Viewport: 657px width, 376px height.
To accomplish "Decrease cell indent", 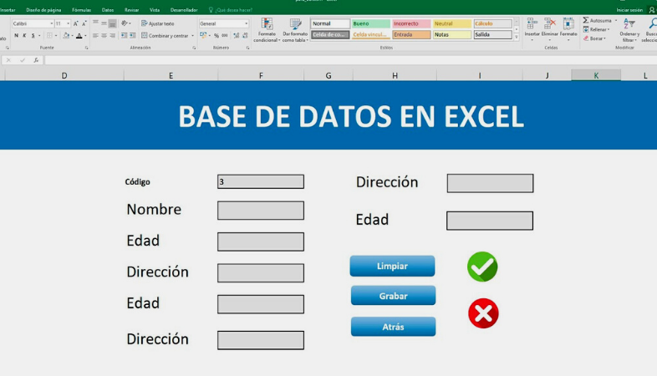I will coord(124,36).
